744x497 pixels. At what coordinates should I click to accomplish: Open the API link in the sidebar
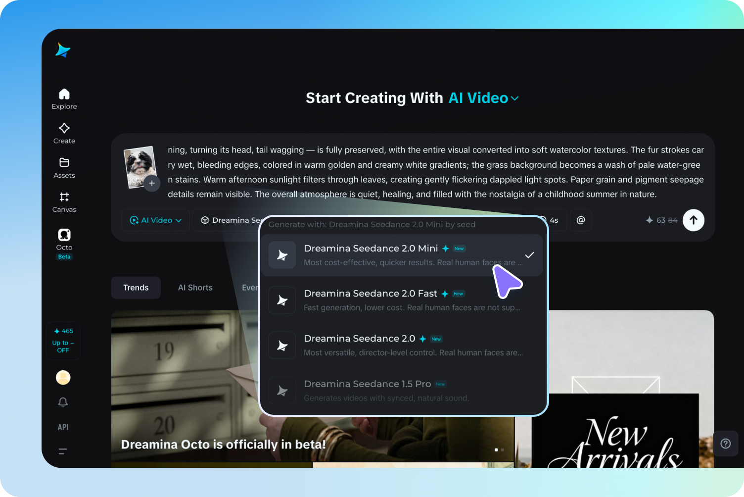tap(63, 427)
